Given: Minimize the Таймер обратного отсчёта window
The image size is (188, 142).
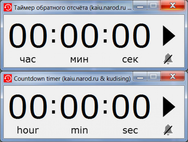Looking at the screenshot, I should 140,5.
